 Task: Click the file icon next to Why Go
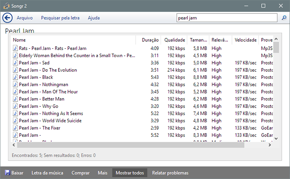coord(15,106)
